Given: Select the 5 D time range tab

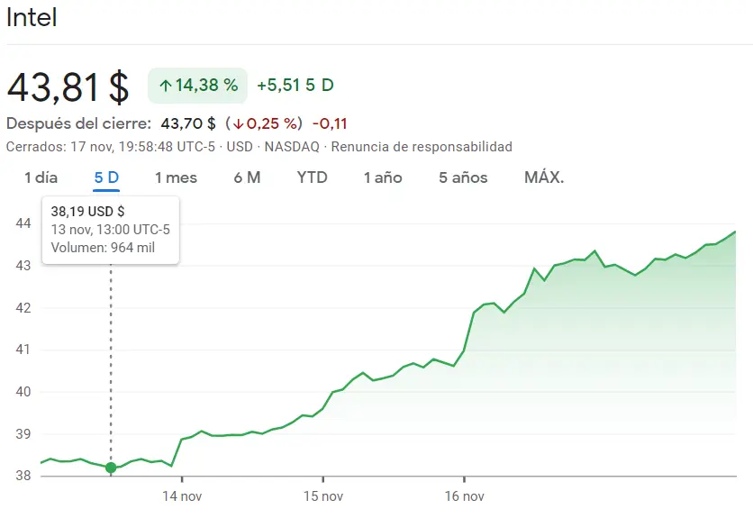Looking at the screenshot, I should point(106,177).
